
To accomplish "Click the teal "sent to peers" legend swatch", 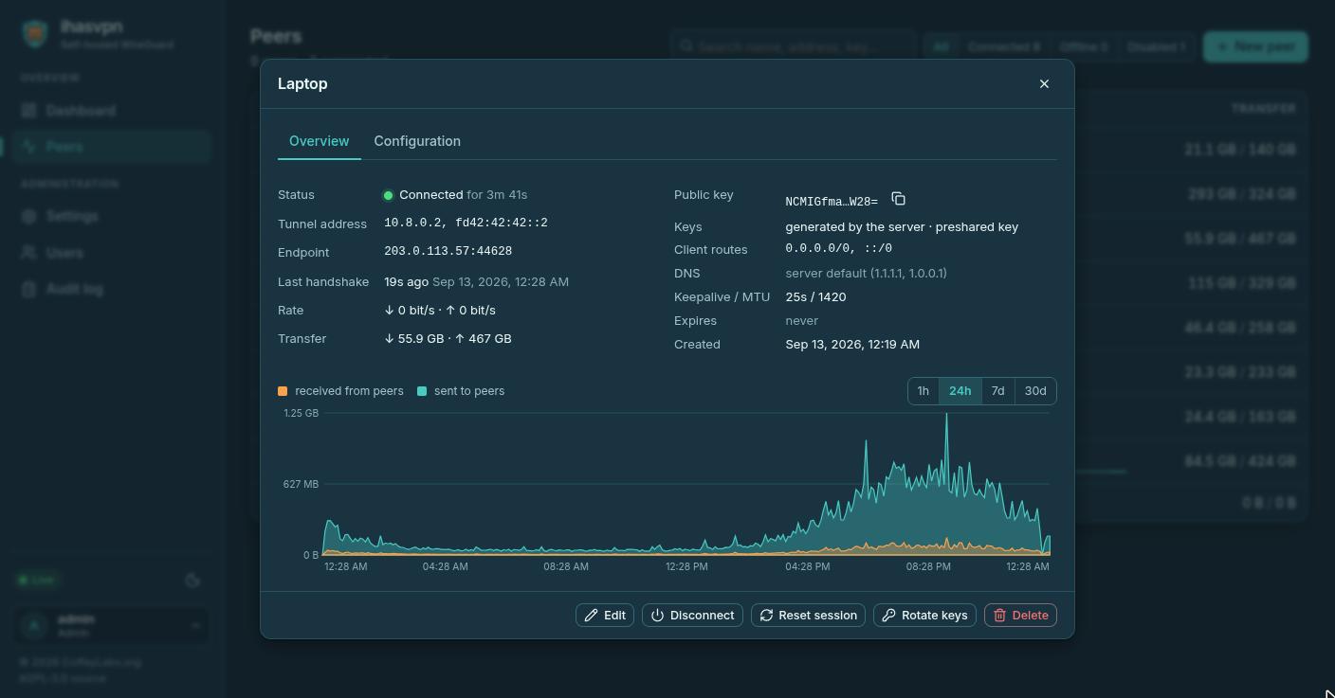I will click(x=422, y=391).
